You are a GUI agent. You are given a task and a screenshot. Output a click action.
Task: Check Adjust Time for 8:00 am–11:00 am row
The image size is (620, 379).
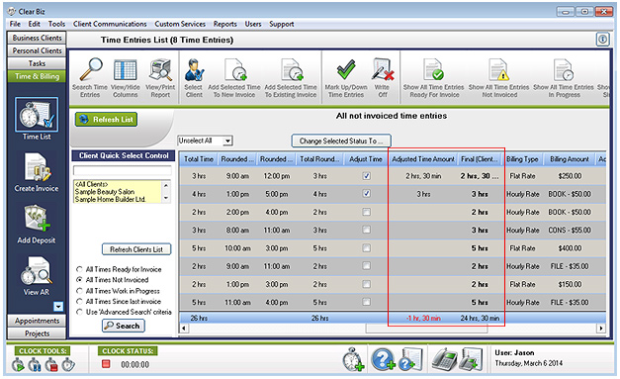click(367, 230)
